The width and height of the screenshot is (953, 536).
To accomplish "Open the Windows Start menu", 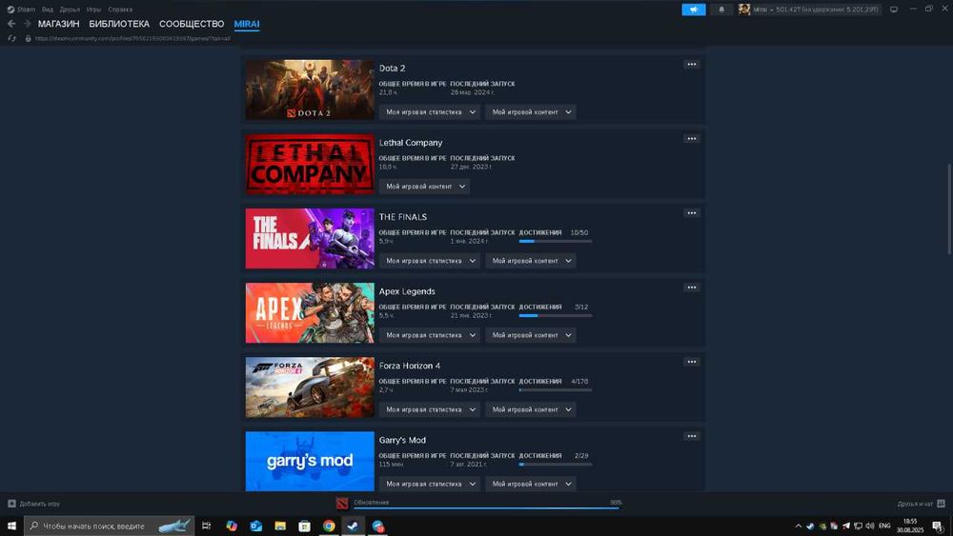I will point(11,526).
